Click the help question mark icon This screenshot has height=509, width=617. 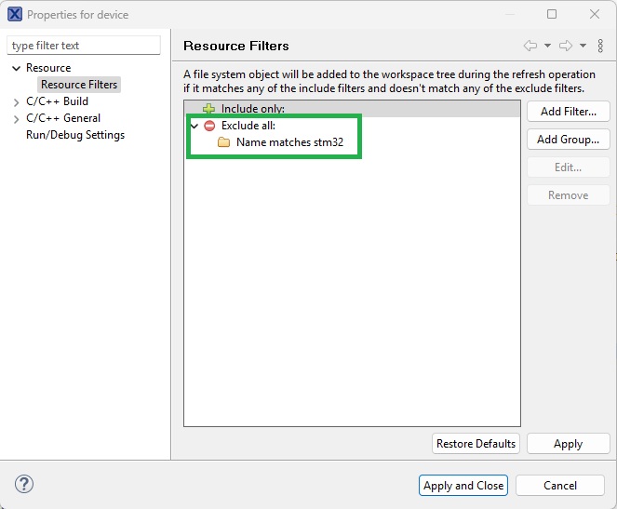(24, 485)
